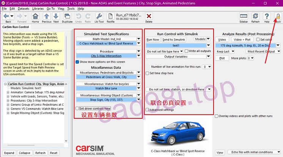Open the Libraries menu
Image resolution: width=283 pixels, height=157 pixels.
[x=38, y=9]
